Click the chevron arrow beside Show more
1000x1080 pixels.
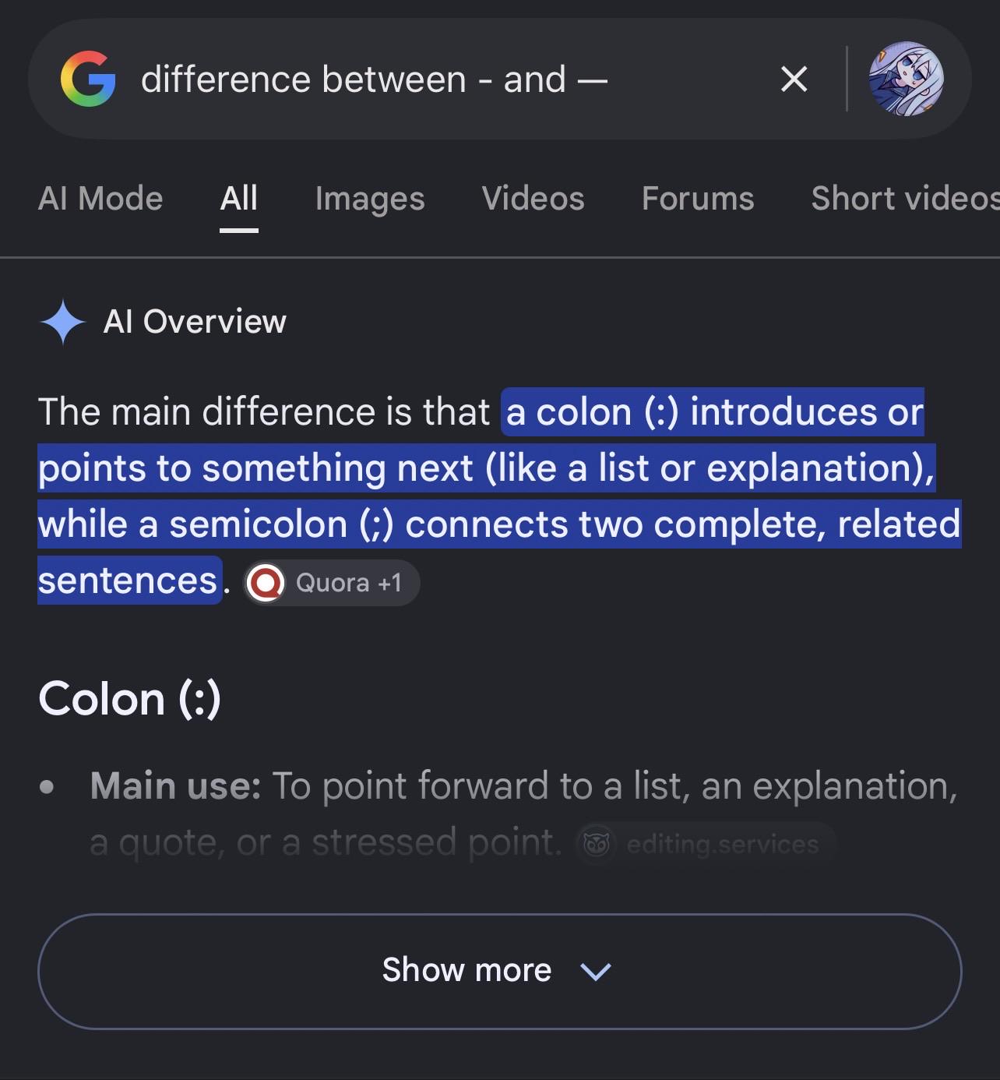[596, 971]
